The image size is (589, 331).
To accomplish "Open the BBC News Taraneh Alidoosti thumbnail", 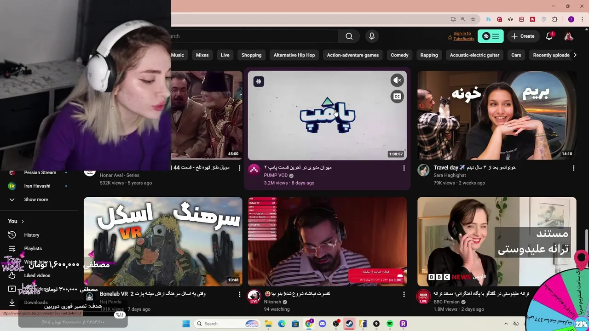I will point(497,242).
